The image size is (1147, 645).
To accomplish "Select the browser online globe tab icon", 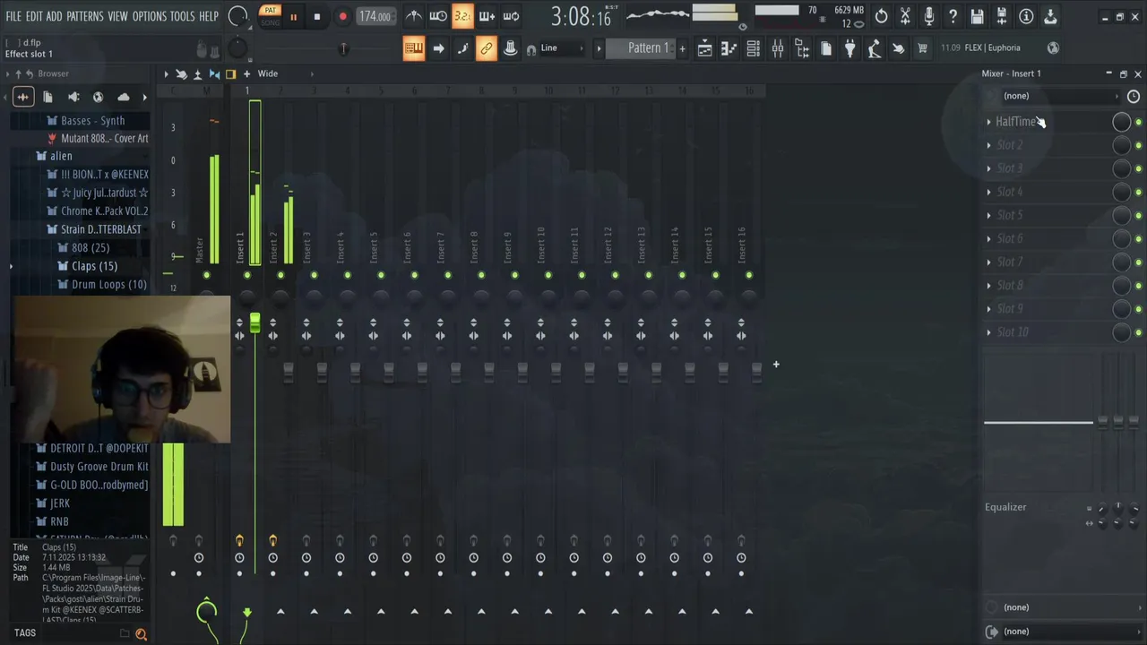I will pyautogui.click(x=98, y=97).
